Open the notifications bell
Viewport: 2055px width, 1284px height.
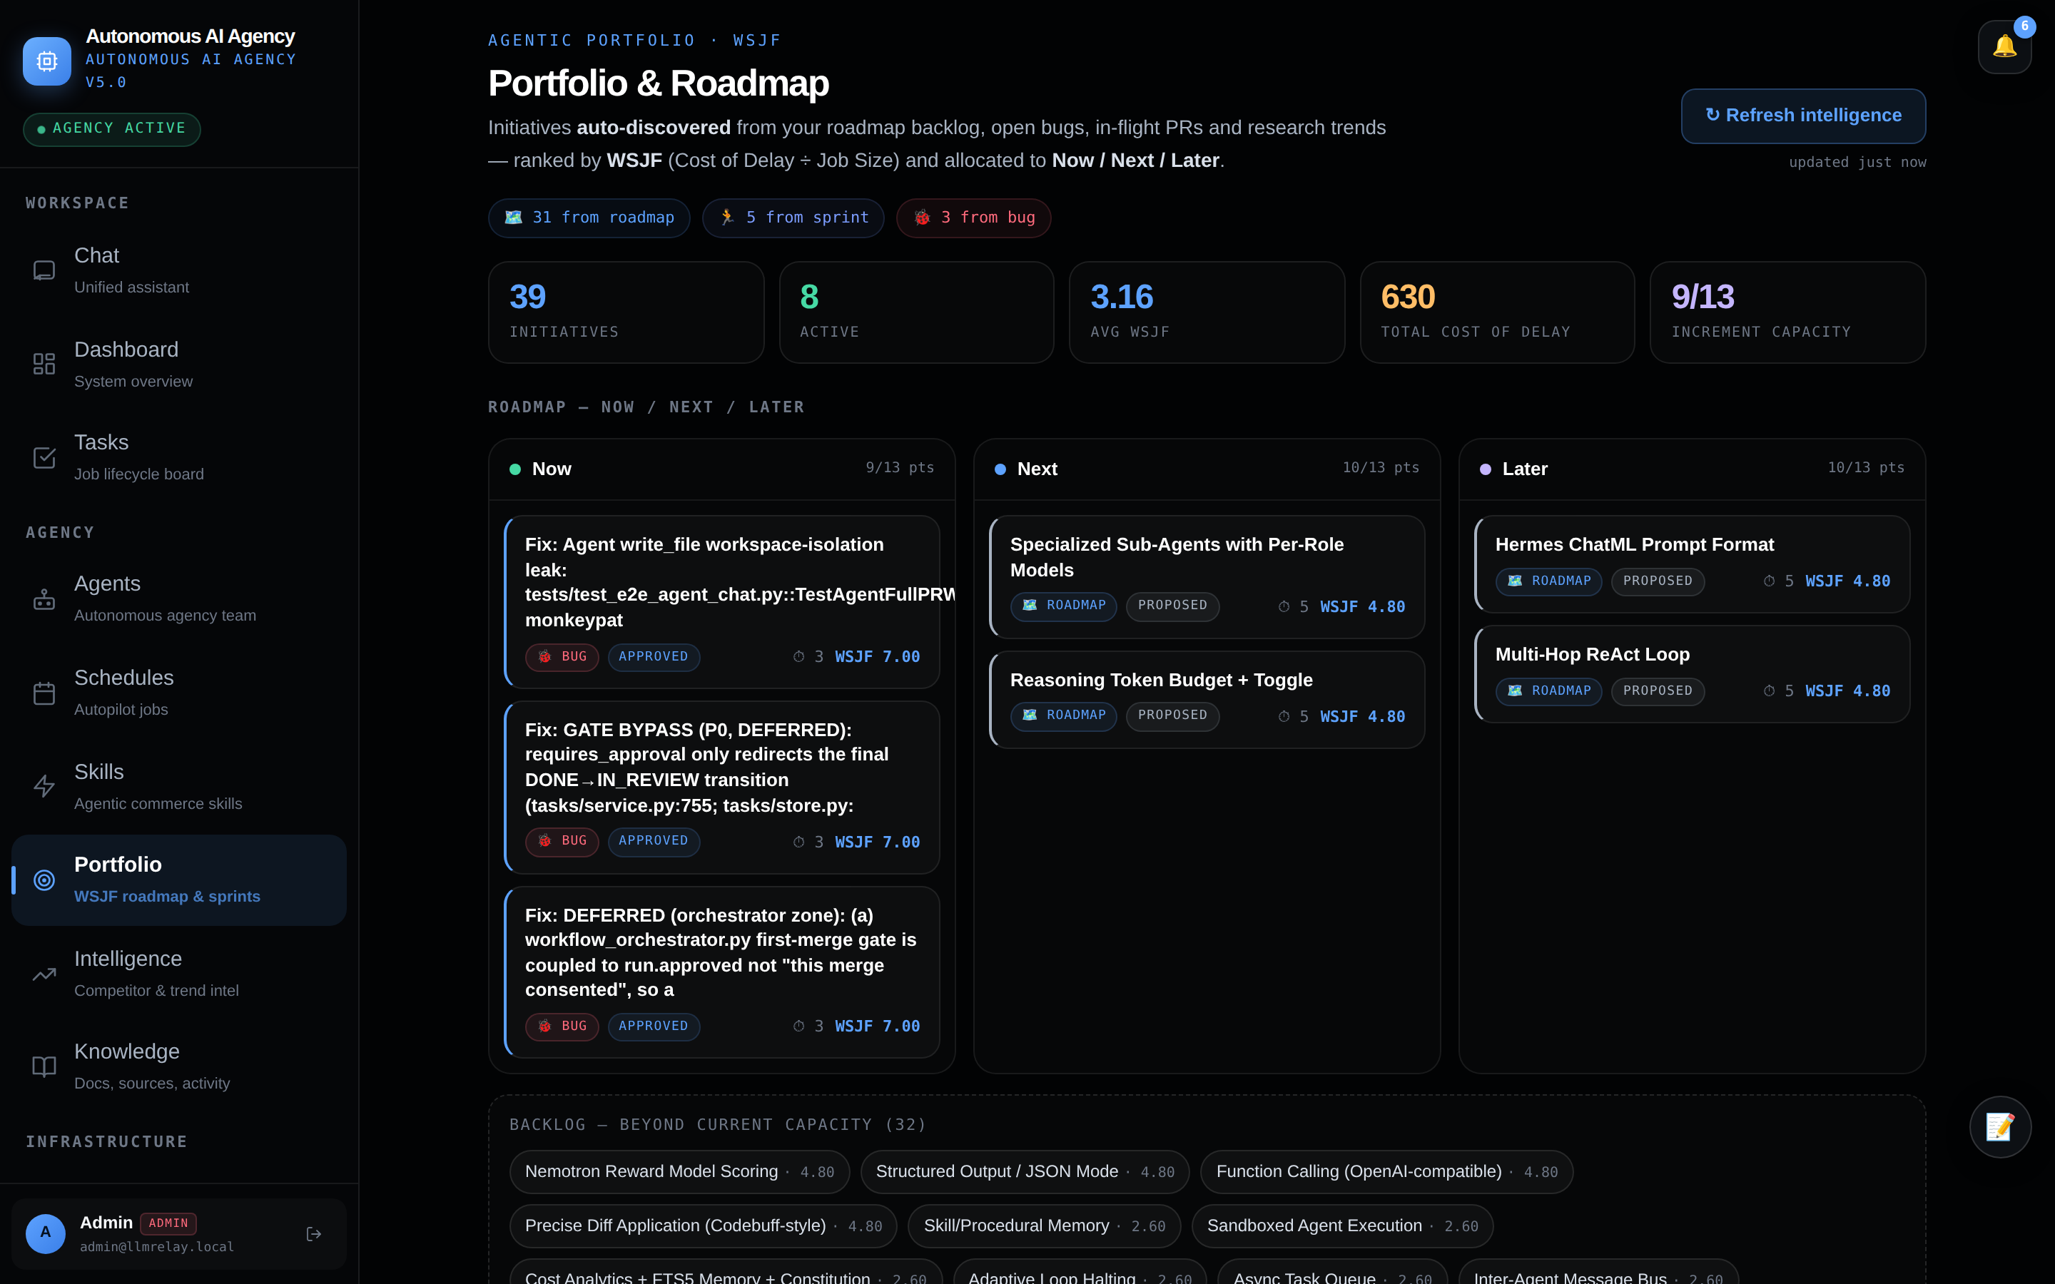click(2004, 46)
